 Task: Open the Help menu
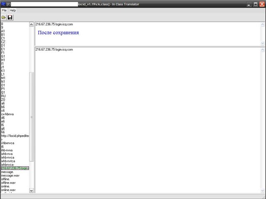tap(13, 10)
